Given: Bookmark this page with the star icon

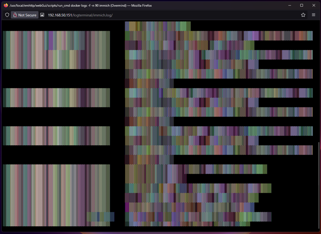Looking at the screenshot, I should pyautogui.click(x=303, y=15).
